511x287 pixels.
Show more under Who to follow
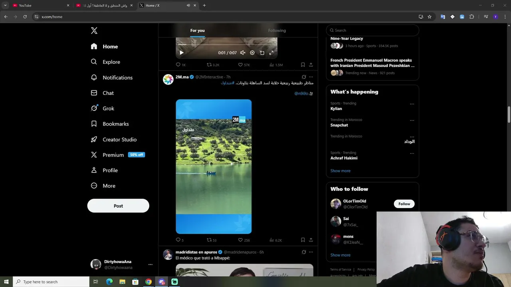pos(340,255)
